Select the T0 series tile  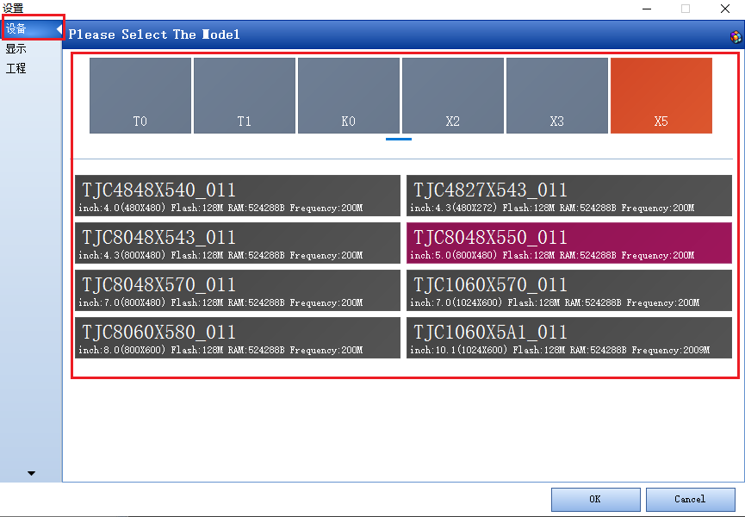tap(140, 96)
